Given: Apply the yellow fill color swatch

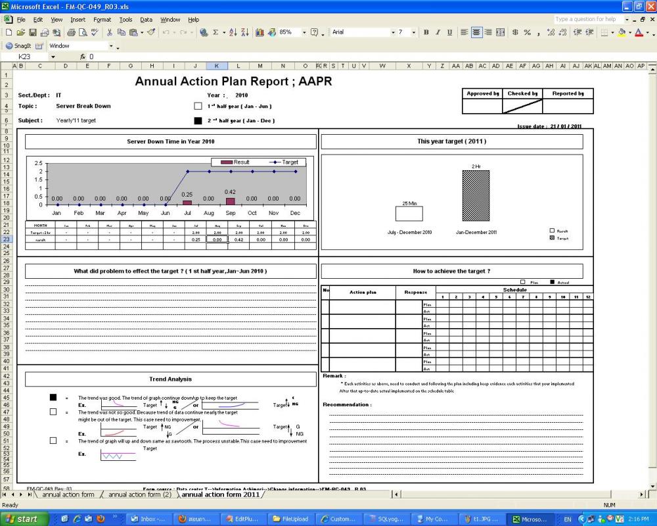Looking at the screenshot, I should (622, 32).
